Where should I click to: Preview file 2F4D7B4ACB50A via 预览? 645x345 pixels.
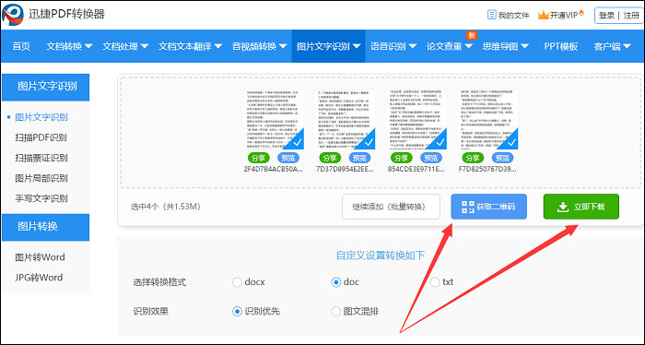(x=288, y=158)
